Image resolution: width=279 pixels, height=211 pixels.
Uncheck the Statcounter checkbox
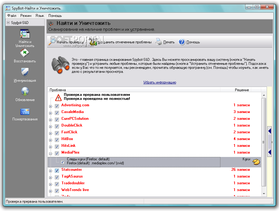tap(57, 170)
